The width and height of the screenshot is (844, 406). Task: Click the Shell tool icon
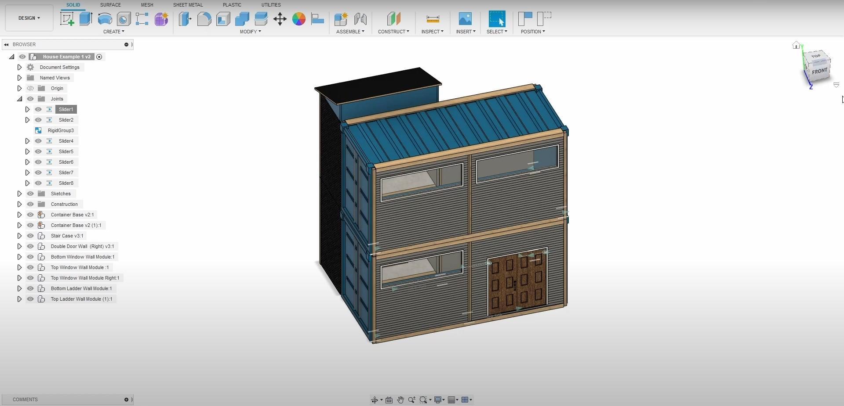(x=223, y=19)
